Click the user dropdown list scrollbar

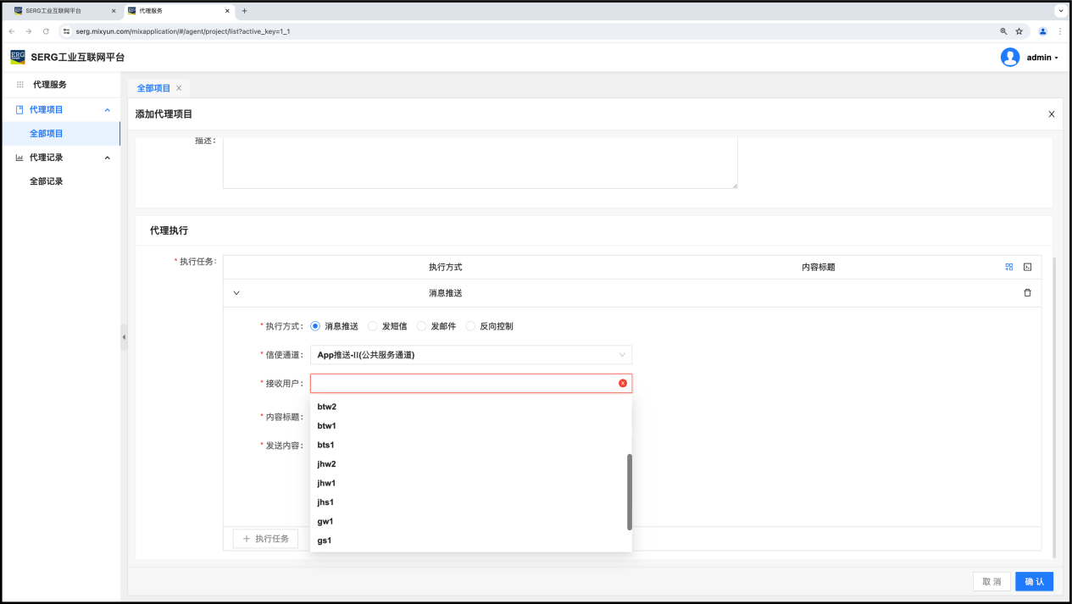(629, 491)
